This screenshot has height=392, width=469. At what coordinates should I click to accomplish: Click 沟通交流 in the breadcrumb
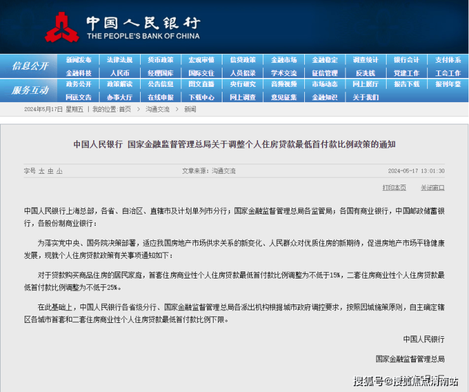[158, 109]
